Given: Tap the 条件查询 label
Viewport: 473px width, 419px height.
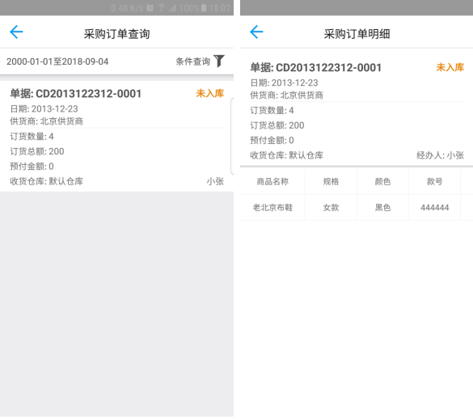Looking at the screenshot, I should (192, 61).
